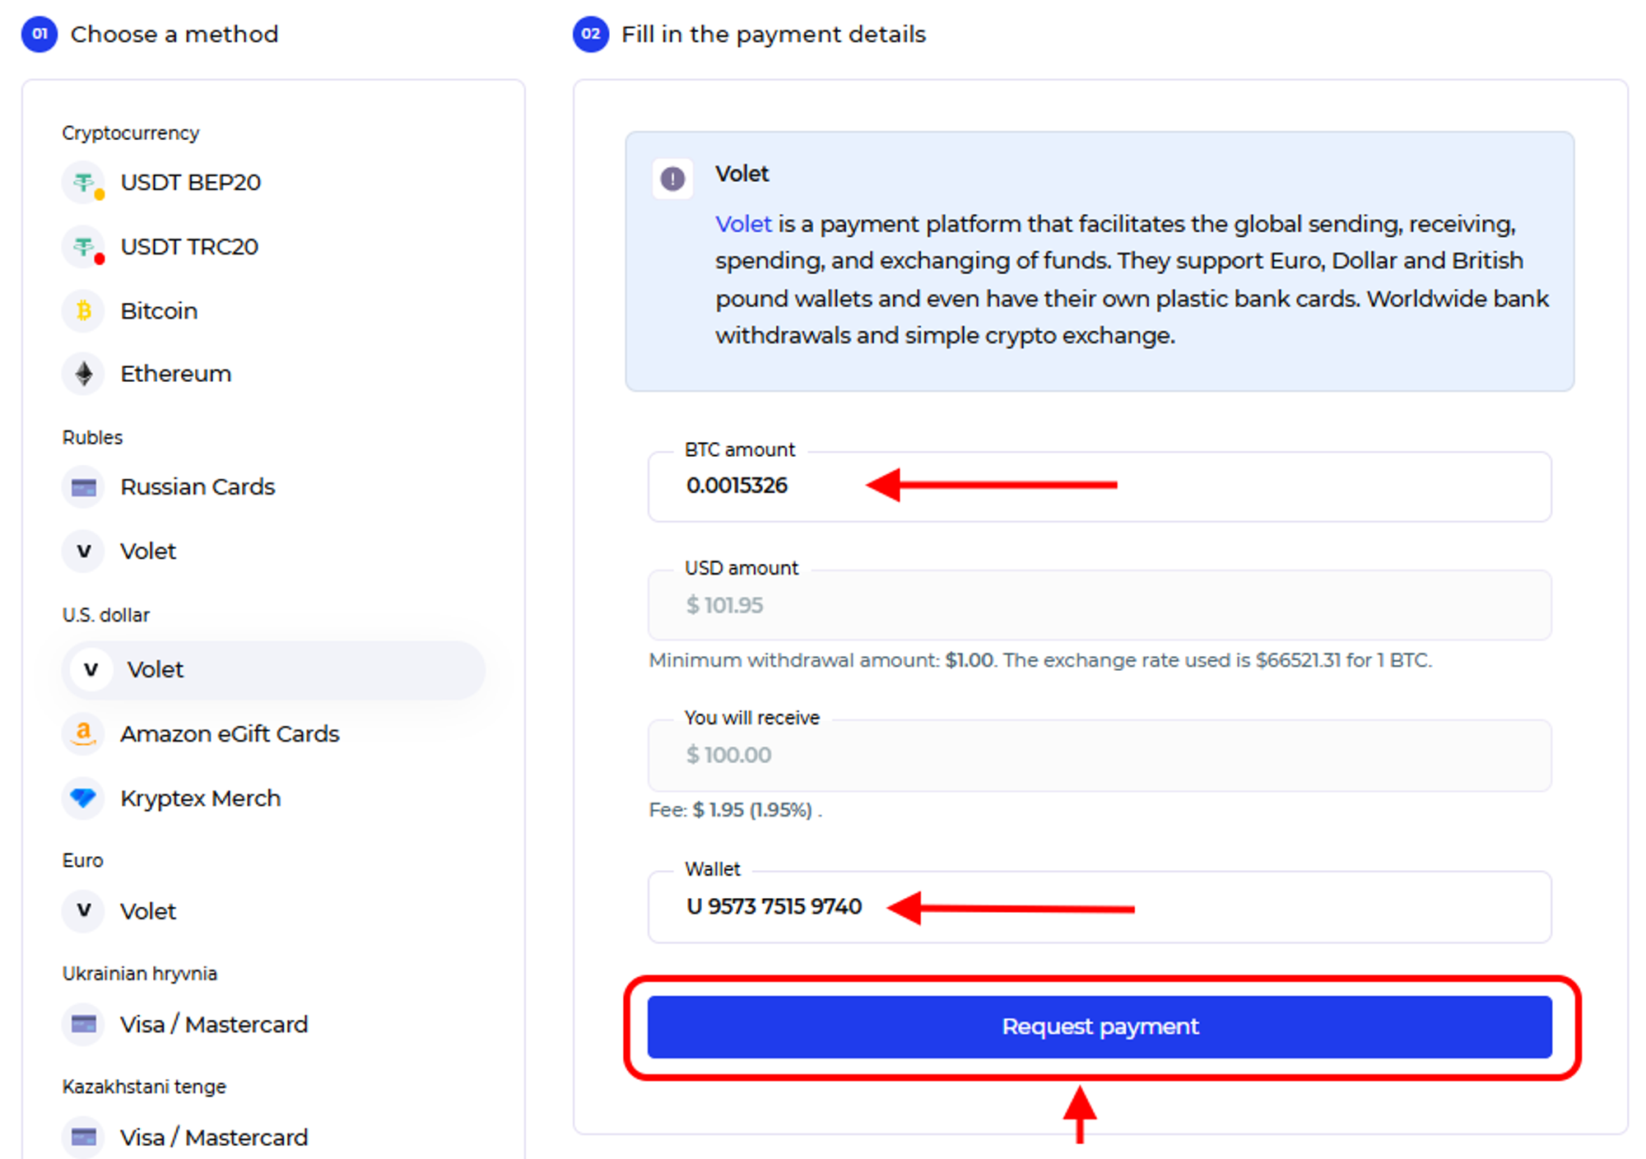Click the Volet icon under U.S. dollar

91,669
